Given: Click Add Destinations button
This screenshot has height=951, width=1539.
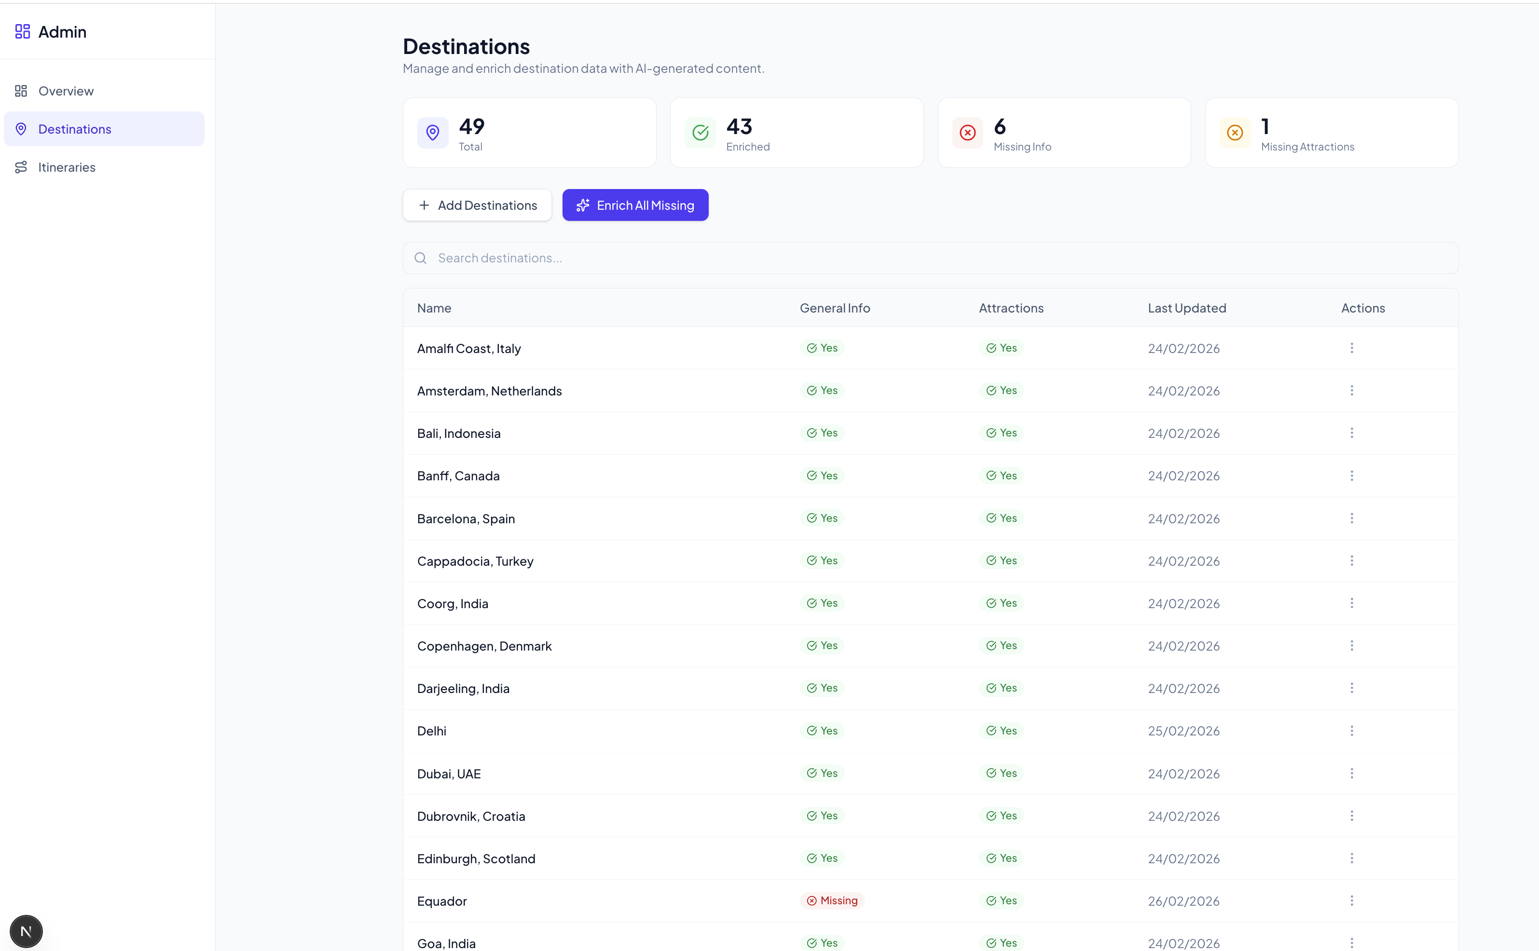Looking at the screenshot, I should 477,205.
